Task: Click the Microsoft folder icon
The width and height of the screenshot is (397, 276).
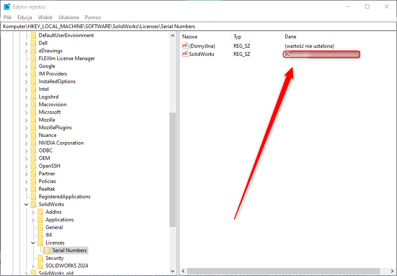Action: pos(33,112)
